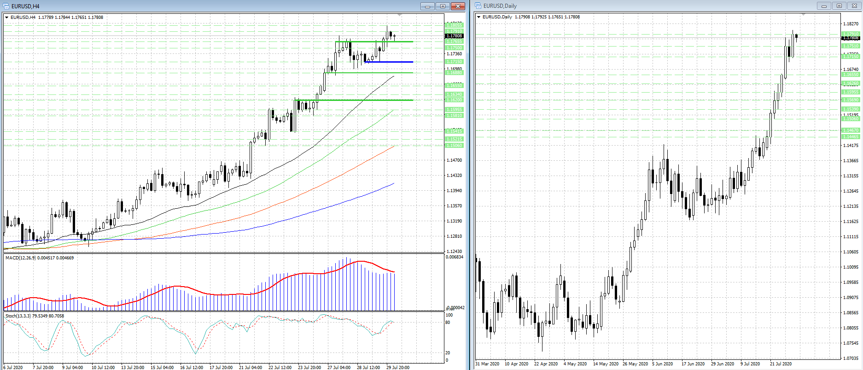863x370 pixels.
Task: Click the Daily chart shift marker triangle
Action: pos(803,15)
